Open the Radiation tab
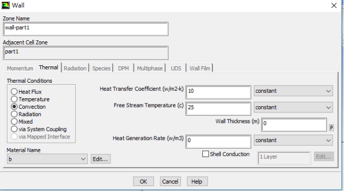This screenshot has height=191, width=344. (75, 68)
